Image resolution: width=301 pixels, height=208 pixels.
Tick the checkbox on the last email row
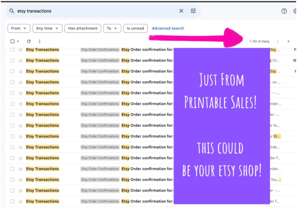[x=12, y=201]
